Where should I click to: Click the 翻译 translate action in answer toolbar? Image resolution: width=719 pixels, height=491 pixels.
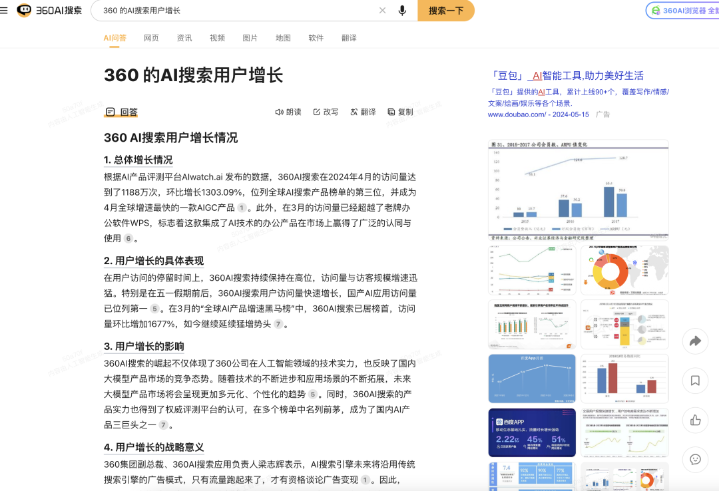coord(363,112)
